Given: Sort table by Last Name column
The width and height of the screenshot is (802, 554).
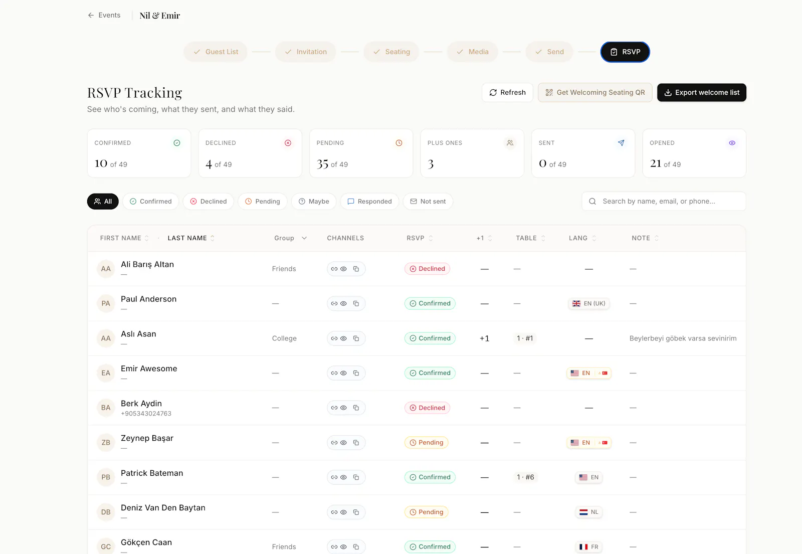Looking at the screenshot, I should [x=191, y=238].
